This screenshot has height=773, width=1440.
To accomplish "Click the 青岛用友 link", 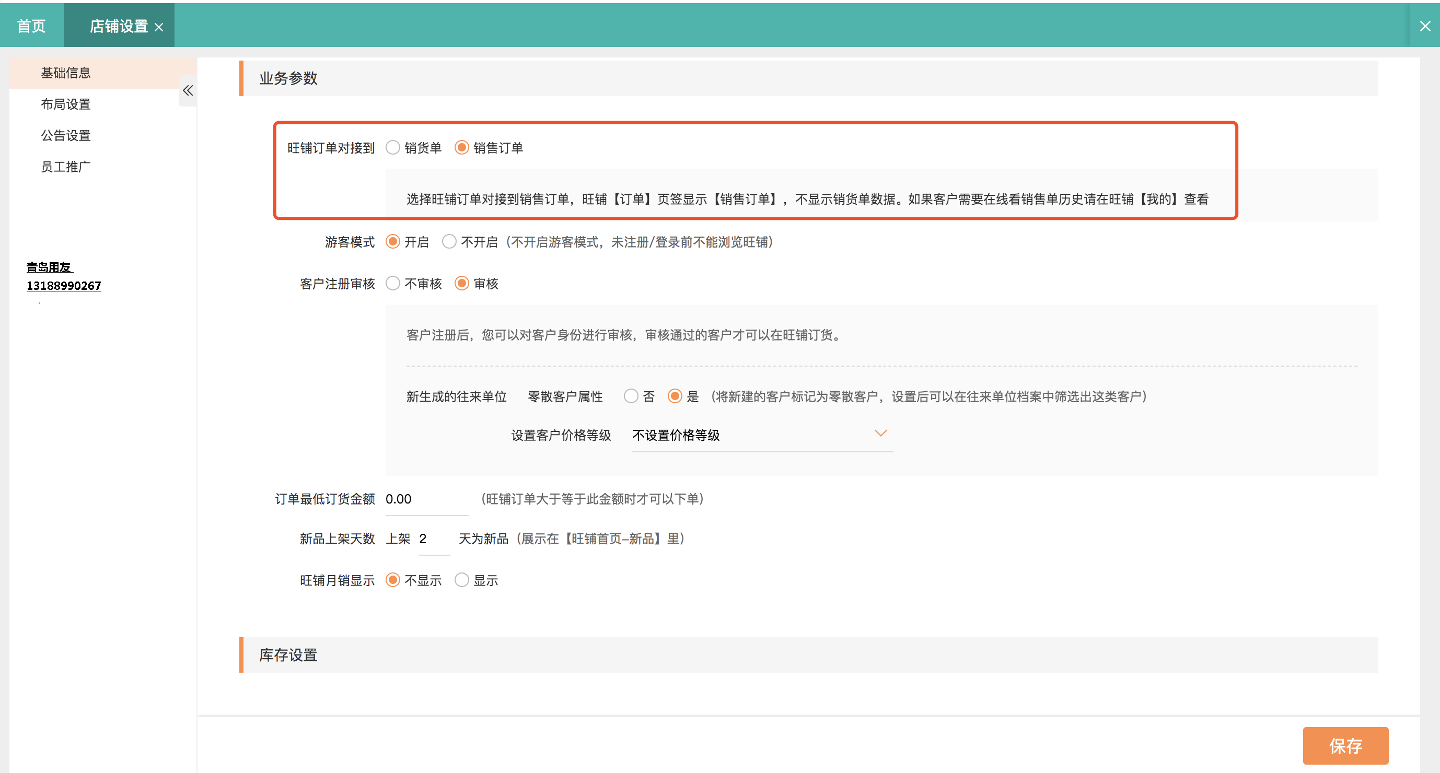I will pos(49,267).
